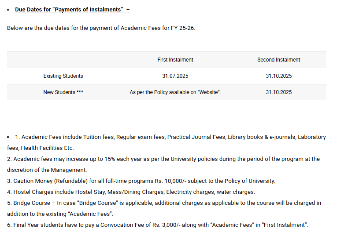This screenshot has width=348, height=233.
Task: Click note 6 about the Convocation Fee
Action: click(x=158, y=225)
